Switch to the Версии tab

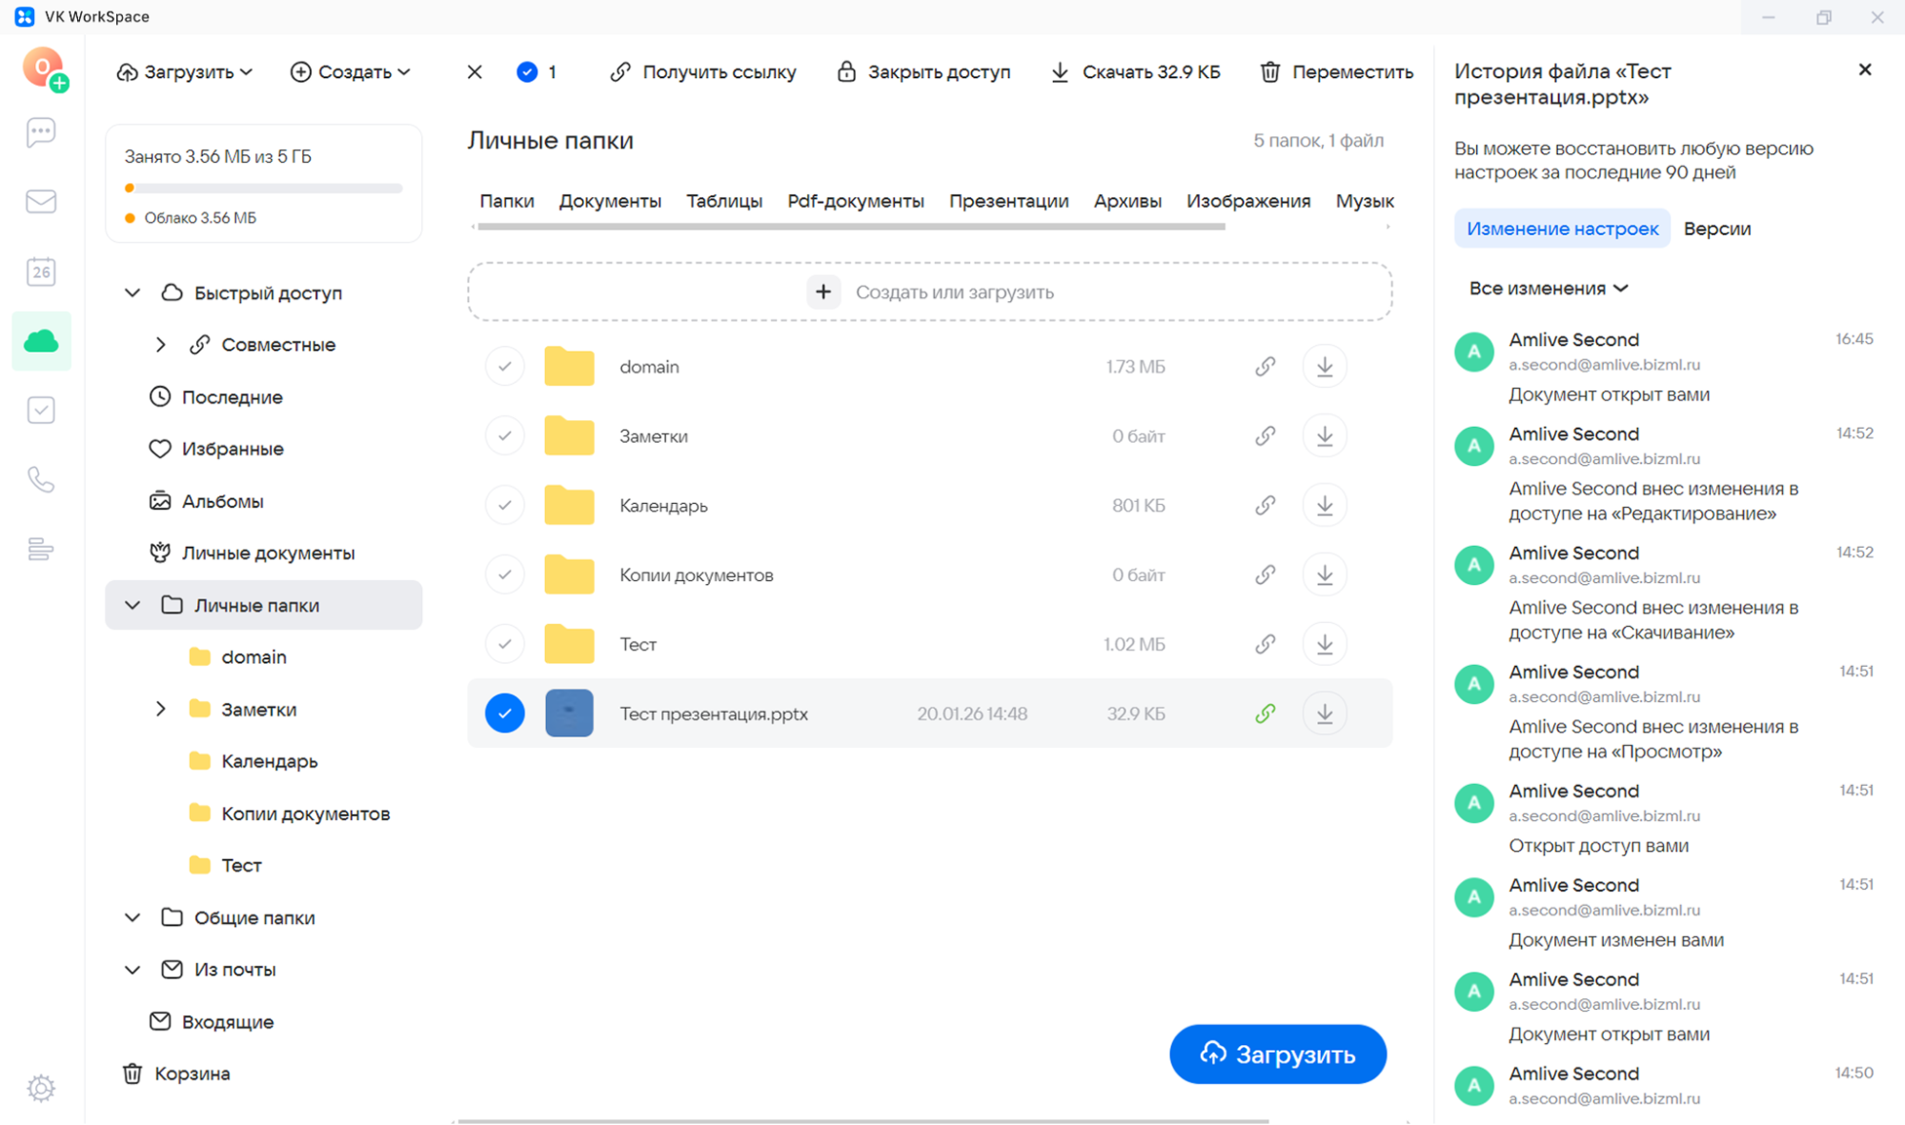point(1716,229)
